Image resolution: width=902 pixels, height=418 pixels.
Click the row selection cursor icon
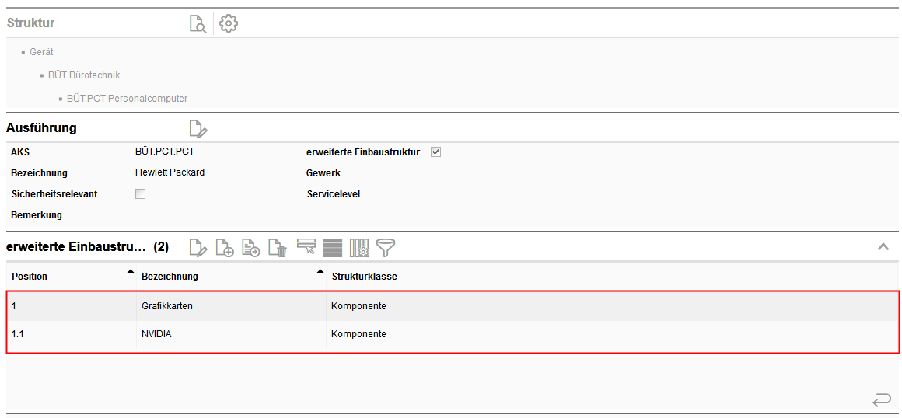(306, 247)
